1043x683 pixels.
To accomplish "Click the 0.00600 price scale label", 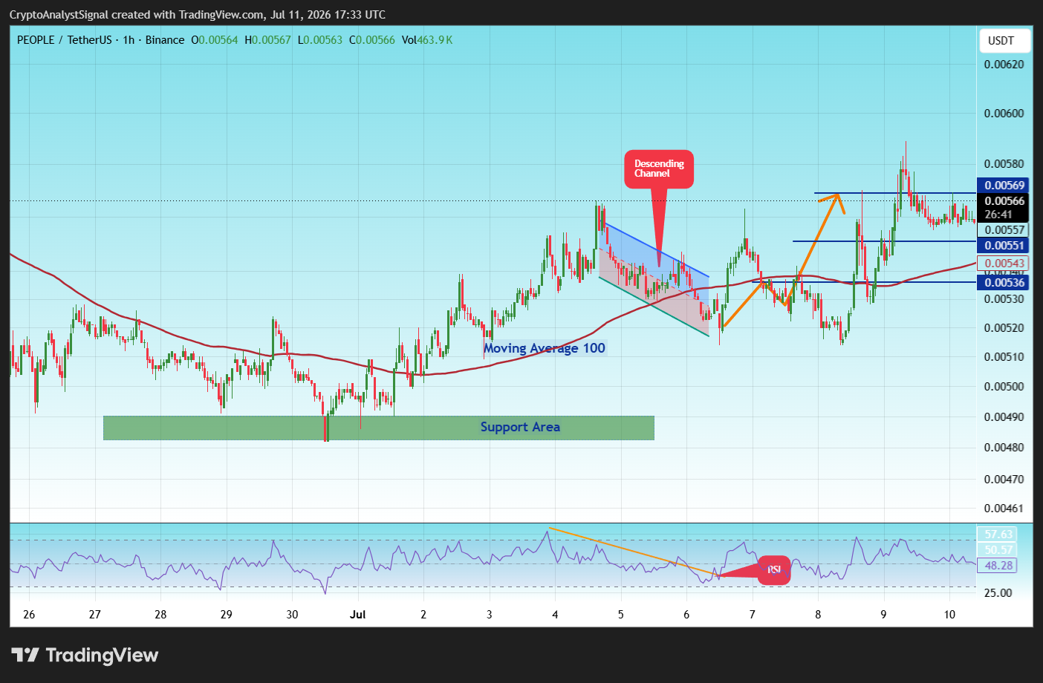I will click(x=1004, y=114).
